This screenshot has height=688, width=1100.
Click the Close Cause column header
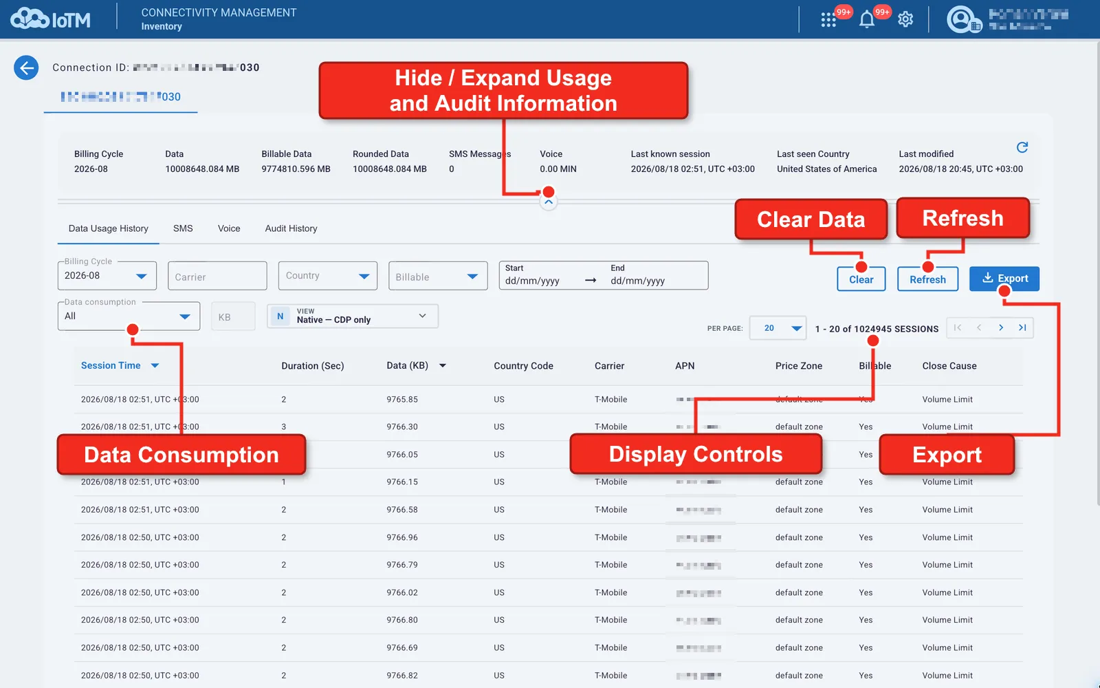[949, 366]
